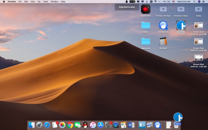Screen dimensions: 208x130
Task: Select Screen Shot ending 0.45 AM
Action: click(x=198, y=58)
